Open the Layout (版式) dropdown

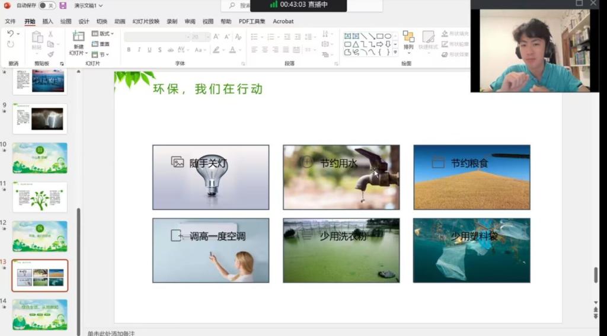103,34
